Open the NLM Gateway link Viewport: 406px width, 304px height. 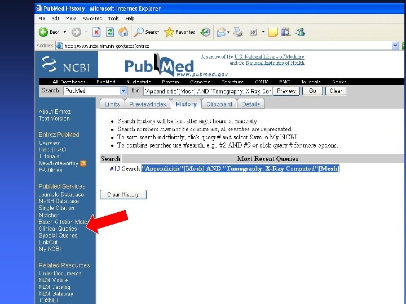(x=56, y=294)
